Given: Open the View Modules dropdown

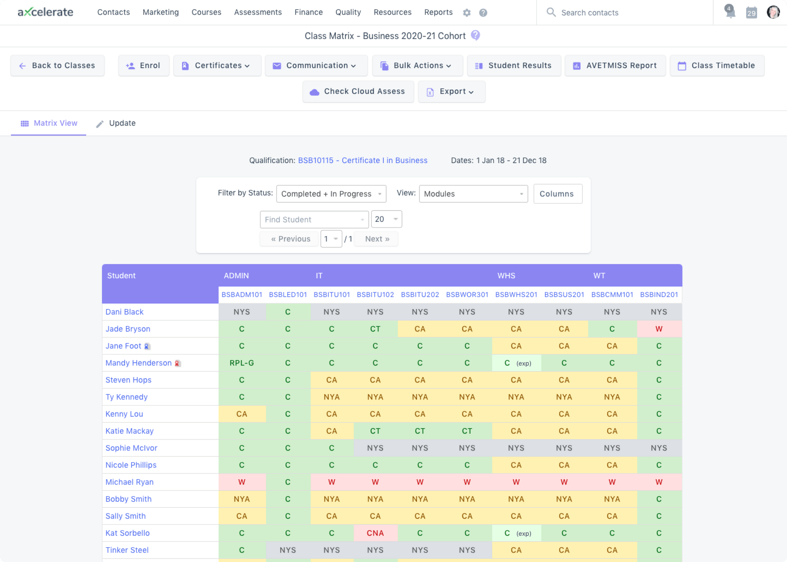Looking at the screenshot, I should pyautogui.click(x=473, y=194).
